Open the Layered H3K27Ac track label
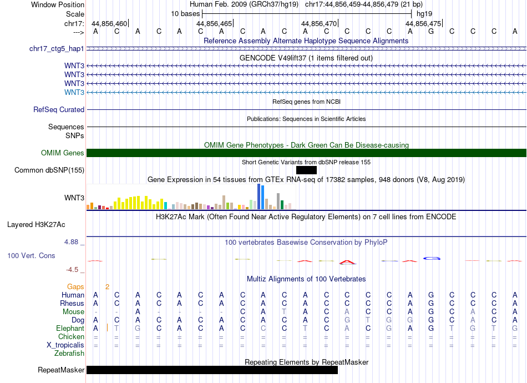The image size is (527, 383). click(36, 225)
